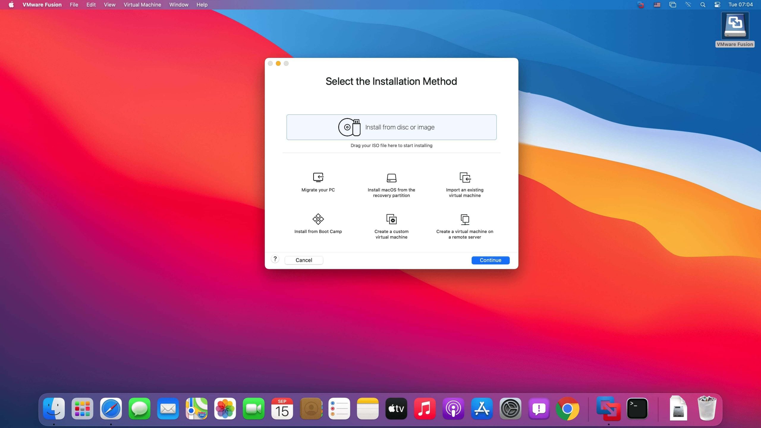Image resolution: width=761 pixels, height=428 pixels.
Task: Click the highlighted 'Install from disc or image' selection
Action: tap(391, 127)
